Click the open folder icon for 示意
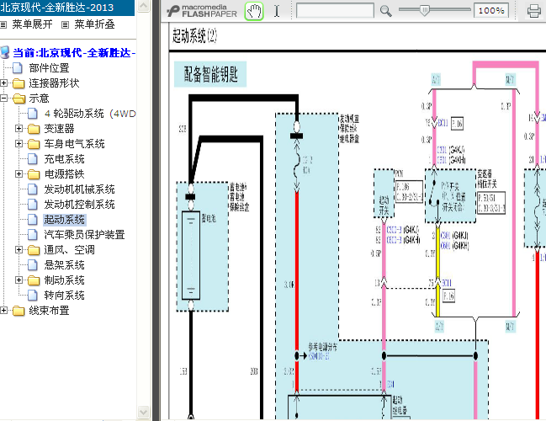This screenshot has height=421, width=546. pos(19,99)
